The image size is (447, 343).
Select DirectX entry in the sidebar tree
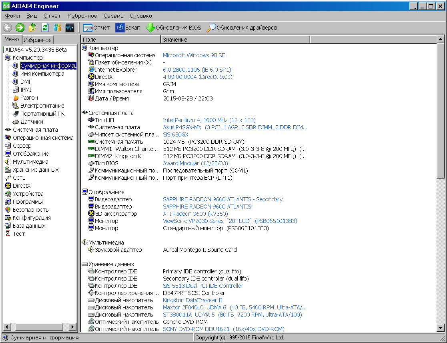21,186
